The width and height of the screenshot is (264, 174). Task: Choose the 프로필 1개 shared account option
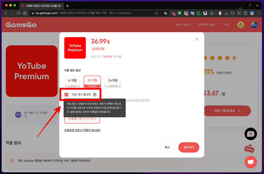[x=82, y=120]
